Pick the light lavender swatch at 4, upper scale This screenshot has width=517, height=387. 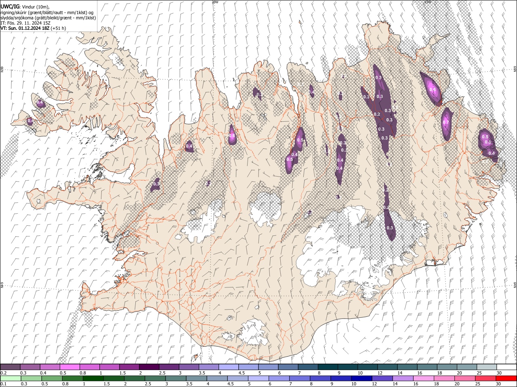(x=229, y=367)
